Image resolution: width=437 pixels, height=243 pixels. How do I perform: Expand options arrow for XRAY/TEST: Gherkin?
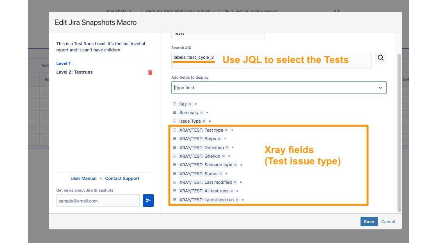point(229,156)
